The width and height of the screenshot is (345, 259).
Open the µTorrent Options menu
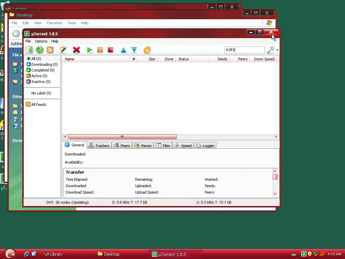[41, 41]
